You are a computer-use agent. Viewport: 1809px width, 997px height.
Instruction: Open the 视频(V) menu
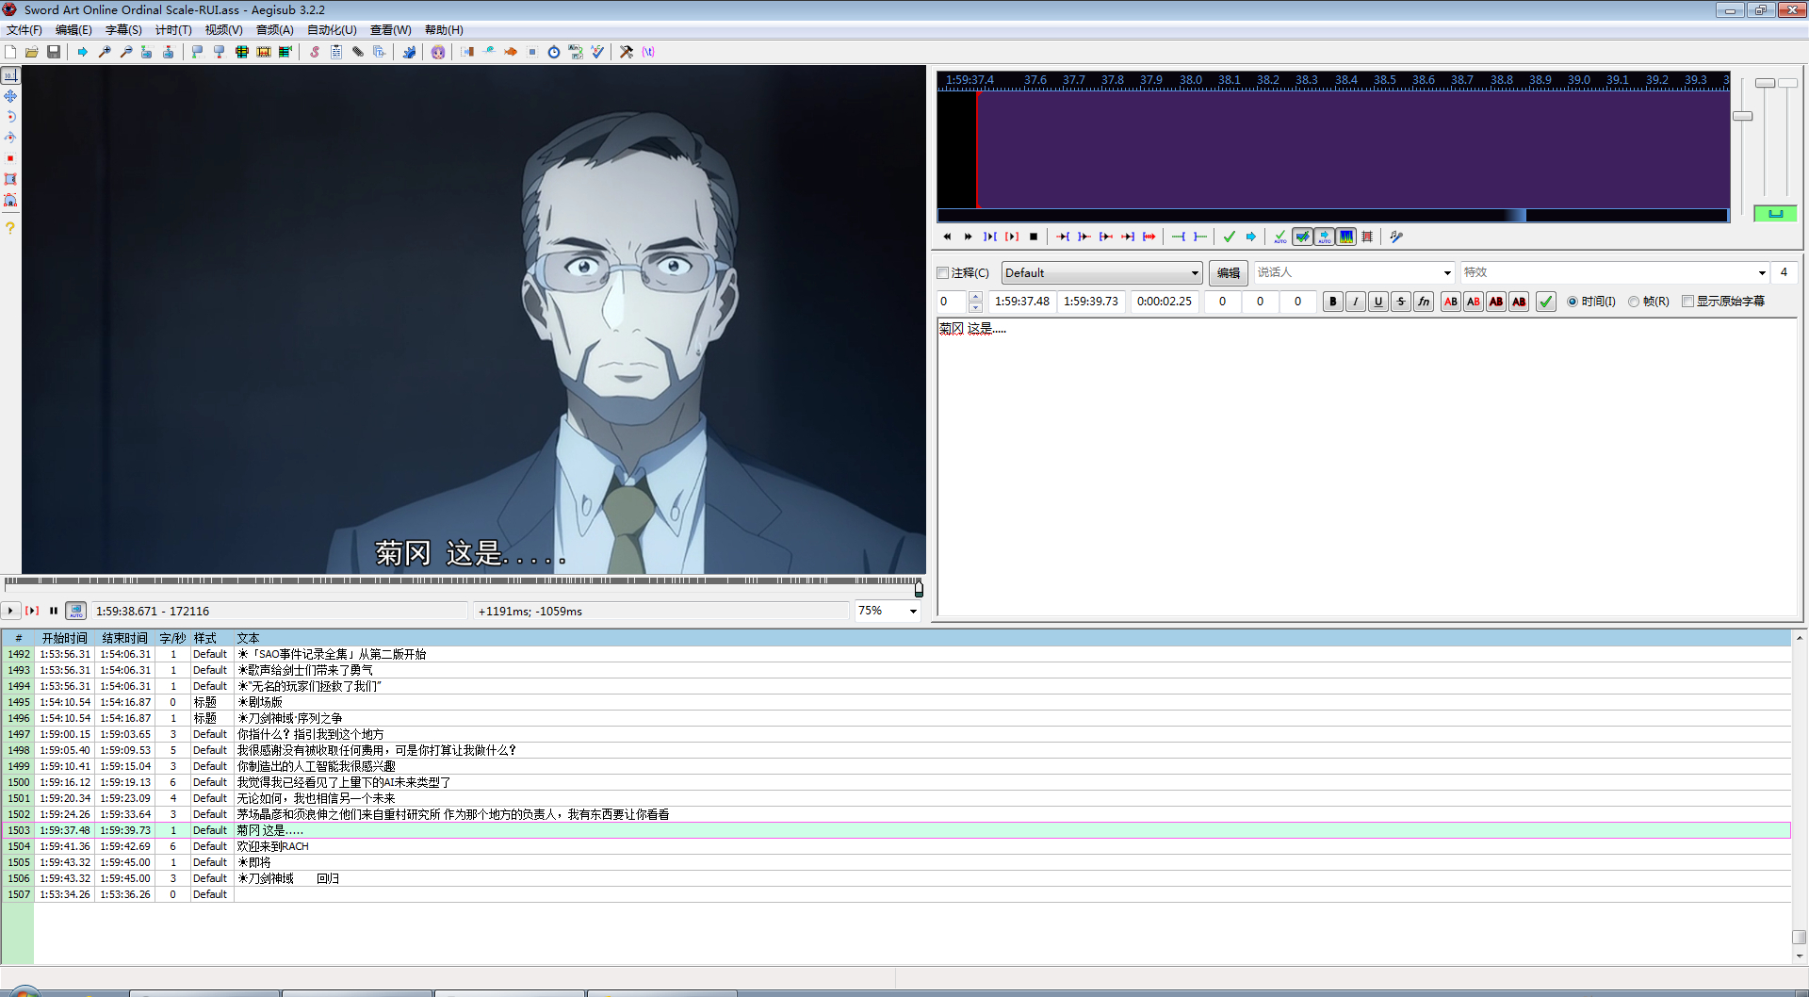click(224, 30)
